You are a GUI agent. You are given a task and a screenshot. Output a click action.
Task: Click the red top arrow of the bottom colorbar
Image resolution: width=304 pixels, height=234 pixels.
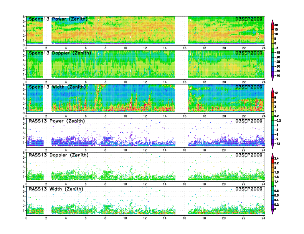[273, 156]
